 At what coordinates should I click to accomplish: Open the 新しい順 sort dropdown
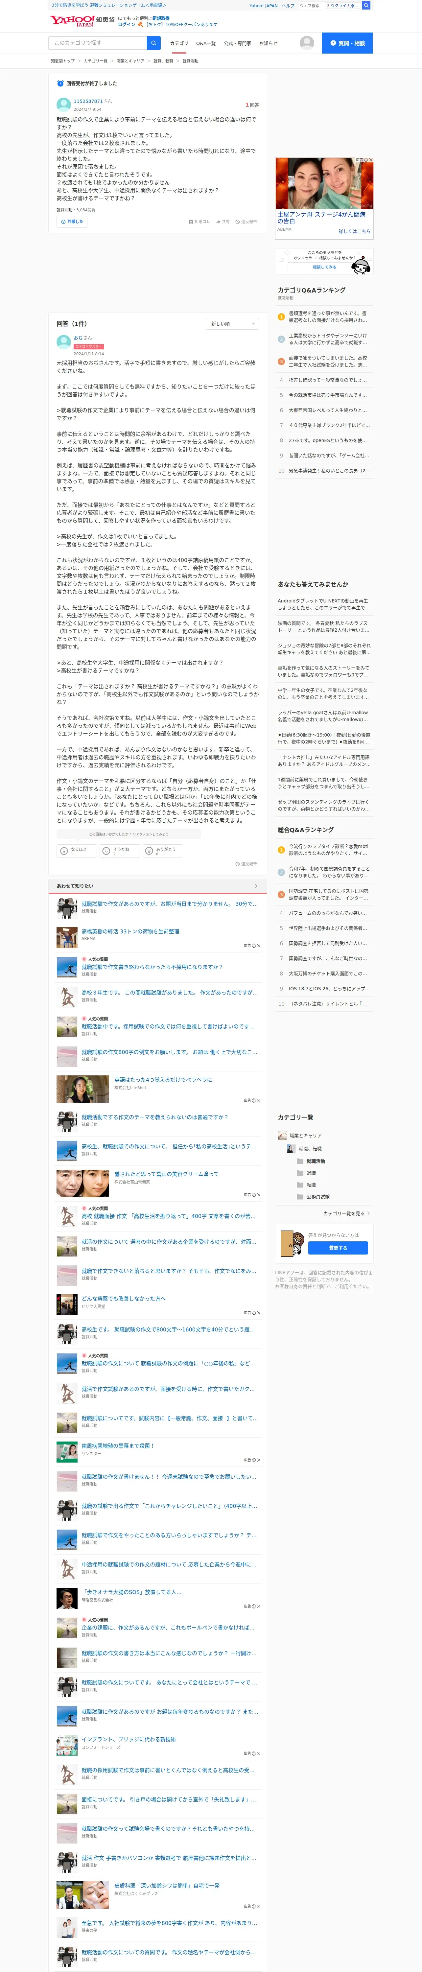point(232,324)
